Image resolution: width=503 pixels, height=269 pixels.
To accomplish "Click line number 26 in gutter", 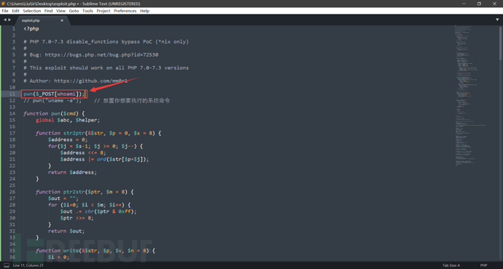I will [12, 192].
